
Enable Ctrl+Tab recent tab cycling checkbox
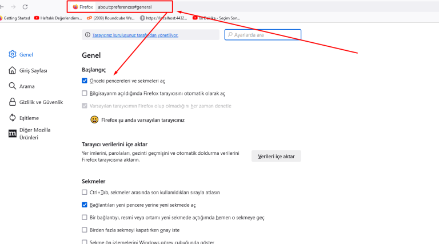tap(85, 193)
